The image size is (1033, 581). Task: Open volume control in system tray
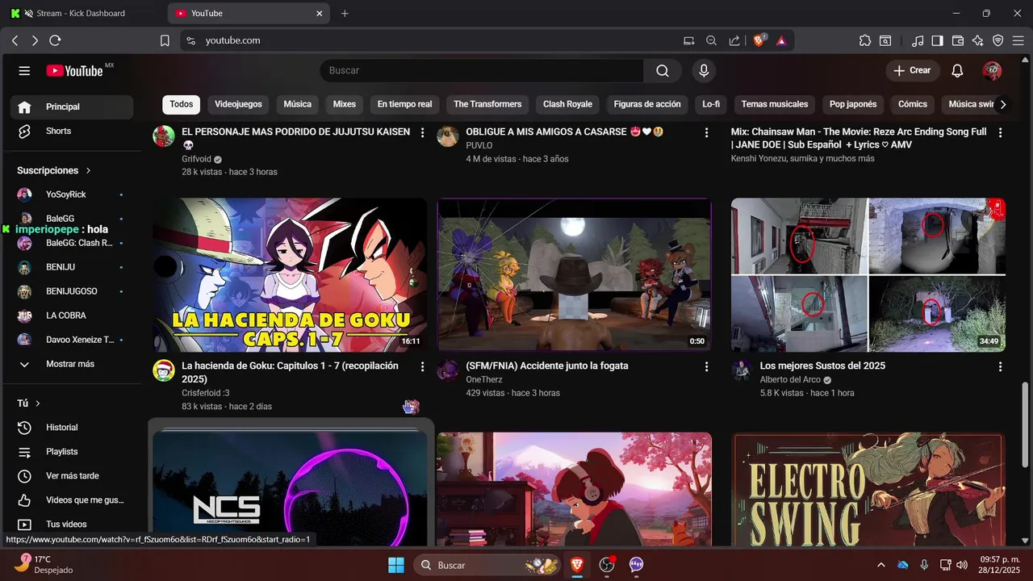coord(961,565)
